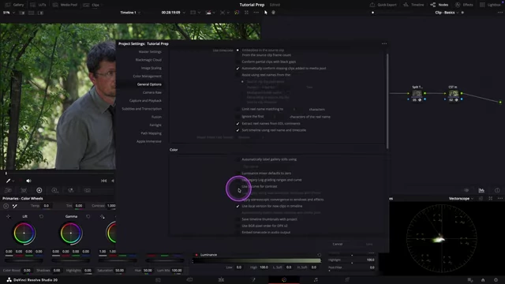Image resolution: width=505 pixels, height=284 pixels.
Task: Open Project Manager home icon
Action: click(x=483, y=280)
